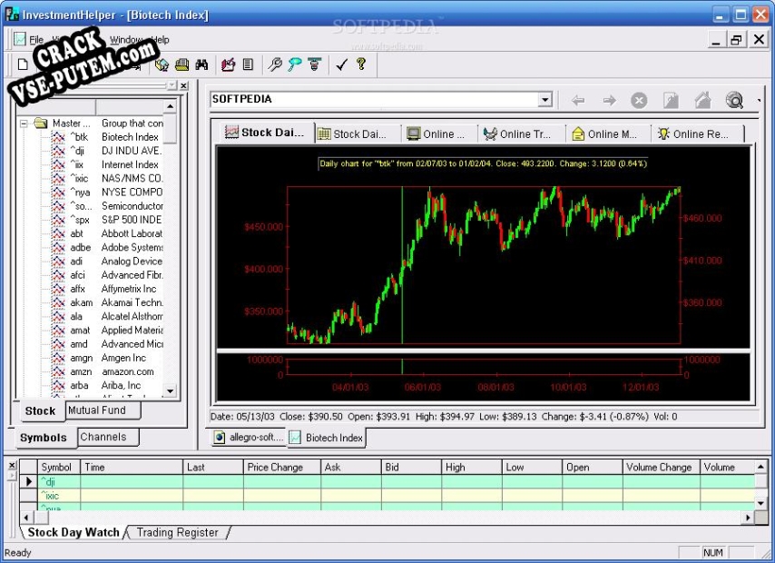This screenshot has width=775, height=563.
Task: Click the yellow question mark help icon
Action: click(x=361, y=64)
